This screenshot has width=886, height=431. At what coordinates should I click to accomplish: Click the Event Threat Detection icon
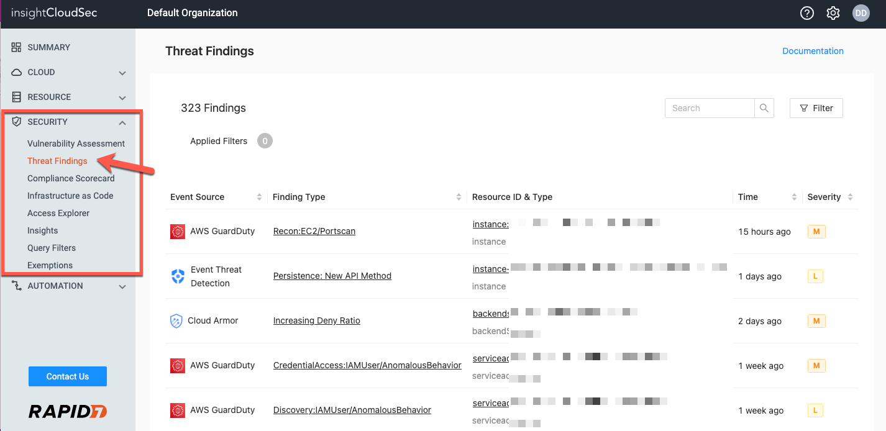[x=178, y=276]
